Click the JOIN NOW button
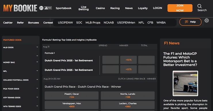This screenshot has width=213, height=111. click(180, 8)
